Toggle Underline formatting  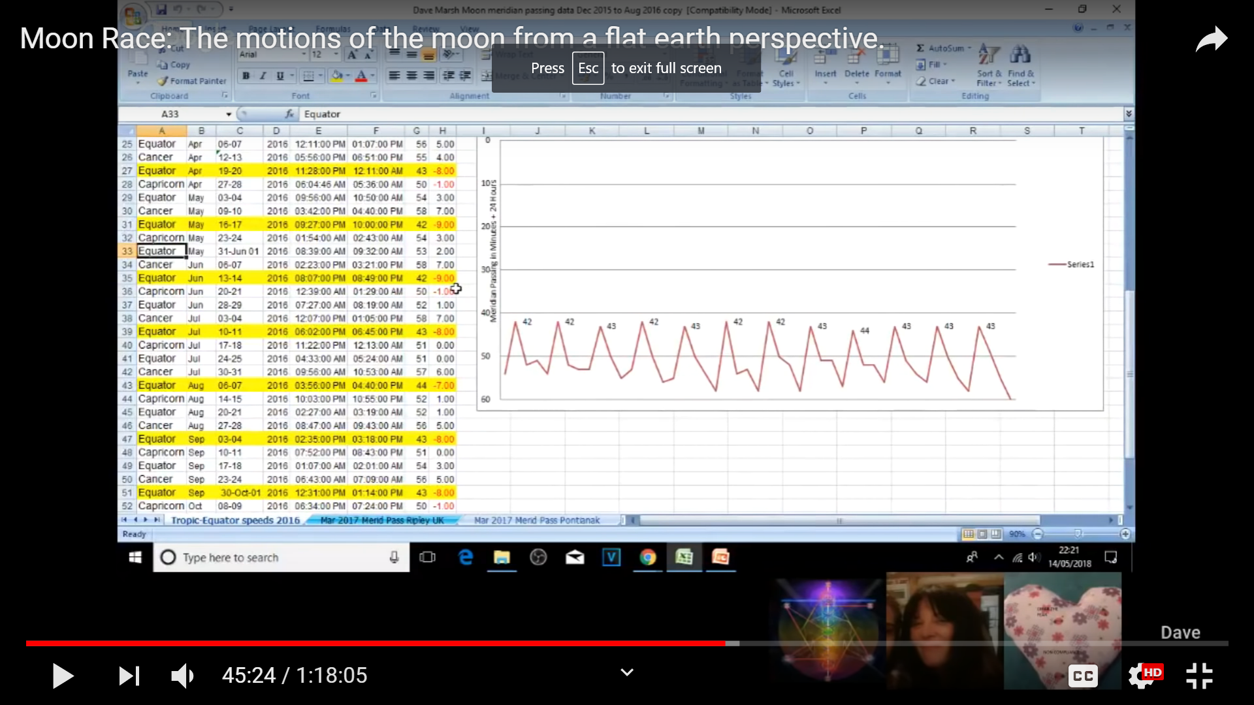click(280, 76)
